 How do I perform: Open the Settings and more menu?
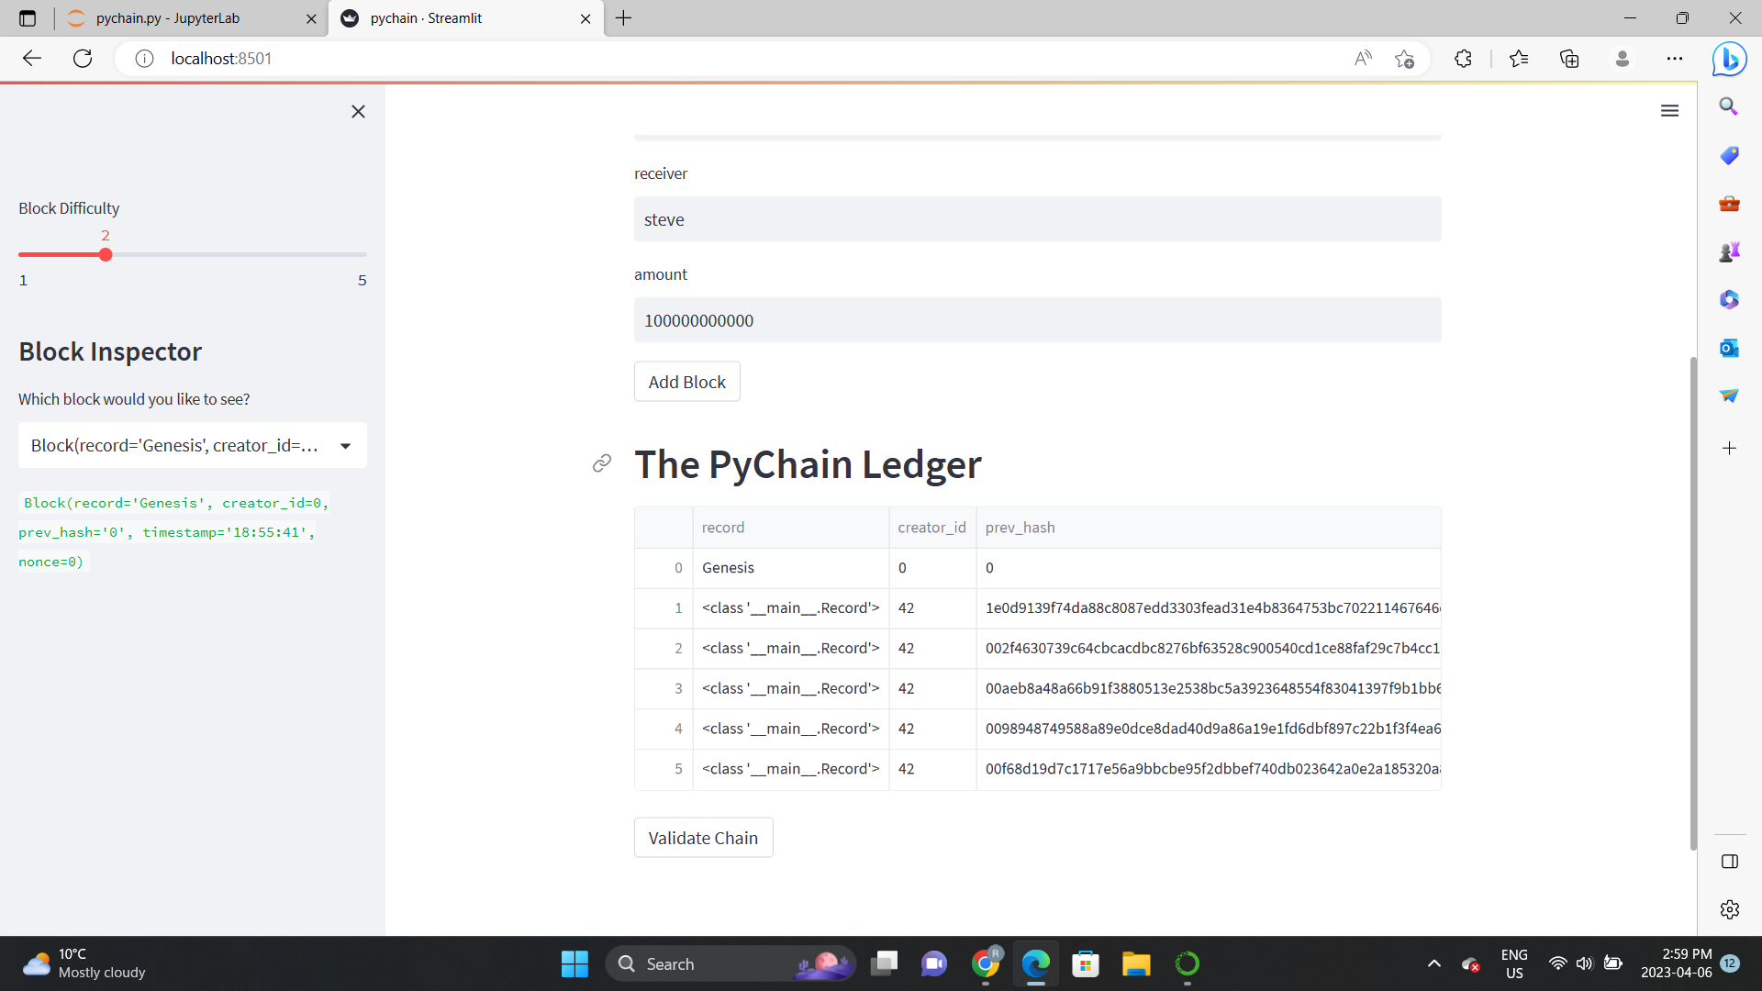1674,58
